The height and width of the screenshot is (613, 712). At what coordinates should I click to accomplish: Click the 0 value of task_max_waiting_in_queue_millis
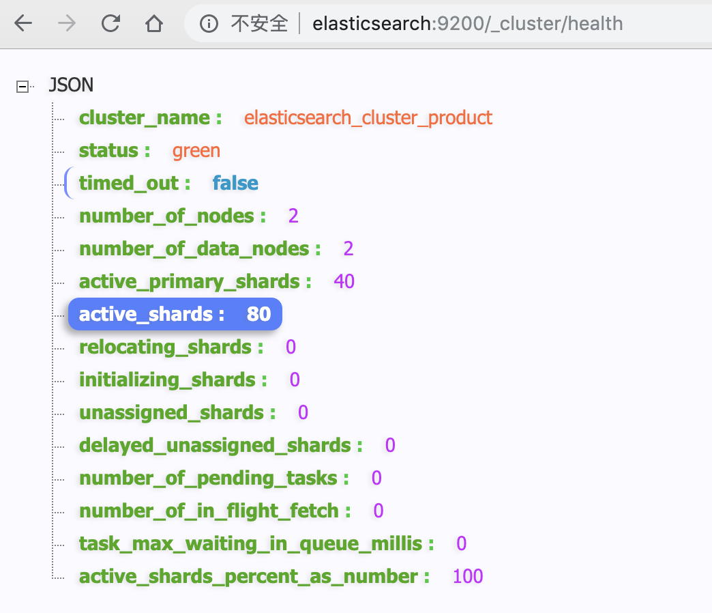[461, 543]
